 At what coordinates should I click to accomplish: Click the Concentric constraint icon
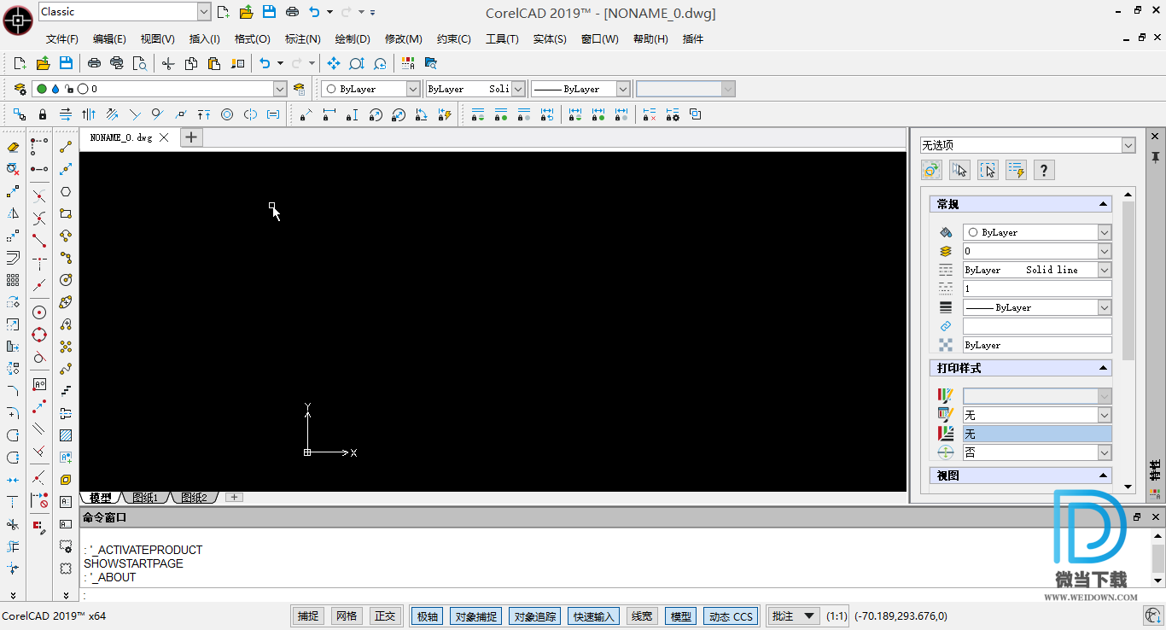click(x=227, y=114)
